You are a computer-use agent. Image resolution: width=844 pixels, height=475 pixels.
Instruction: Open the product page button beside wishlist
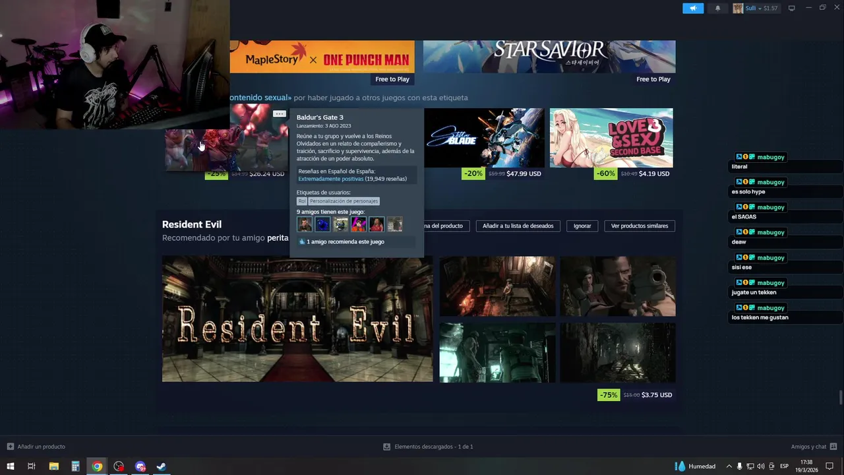tap(447, 226)
